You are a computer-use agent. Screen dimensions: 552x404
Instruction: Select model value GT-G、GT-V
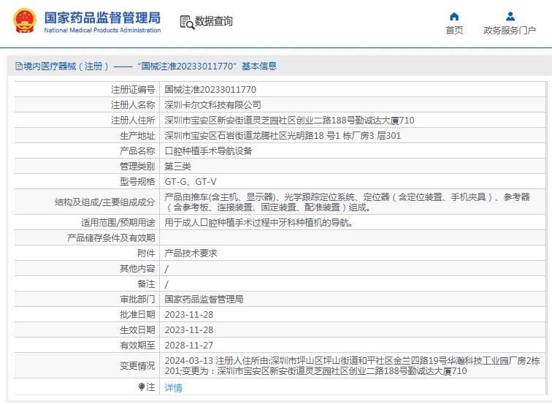coord(191,182)
